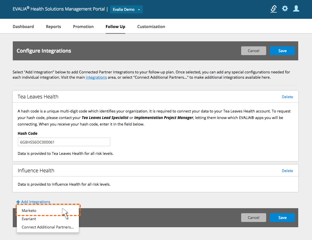
Task: Open the Customization tab
Action: click(151, 27)
